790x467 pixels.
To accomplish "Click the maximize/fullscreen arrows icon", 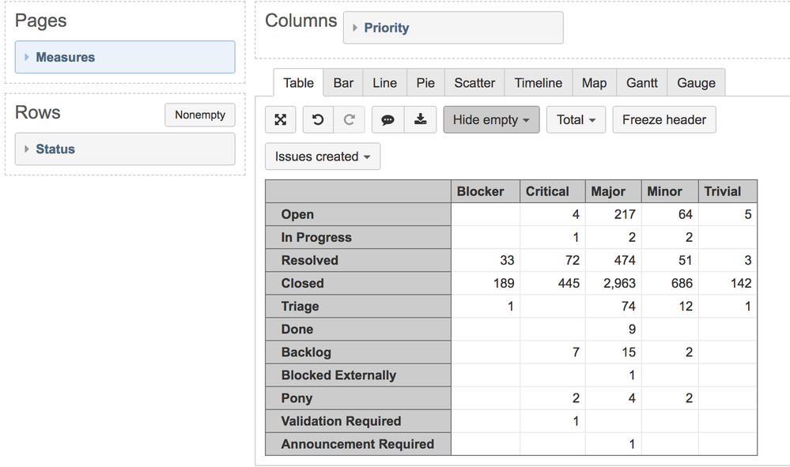I will [281, 120].
